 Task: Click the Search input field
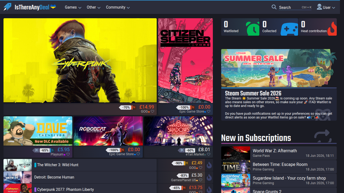[295, 7]
